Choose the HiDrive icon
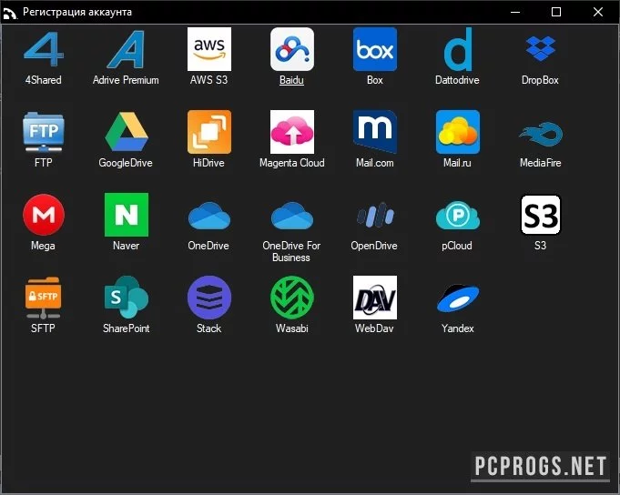Viewport: 620px width, 495px height. click(x=209, y=132)
